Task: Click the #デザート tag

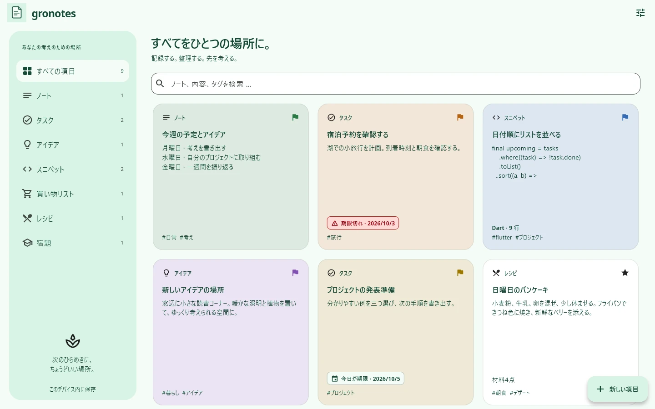Action: (519, 393)
